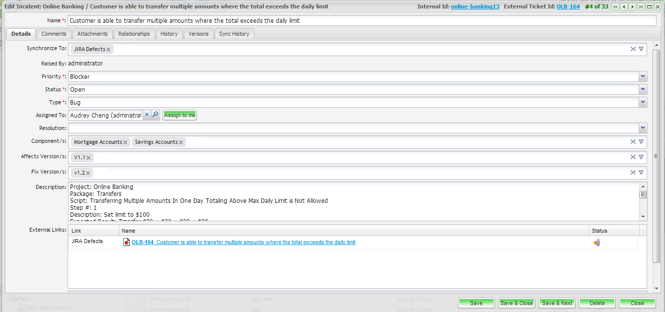Remove the JIRA Defects sync tag

pos(108,50)
